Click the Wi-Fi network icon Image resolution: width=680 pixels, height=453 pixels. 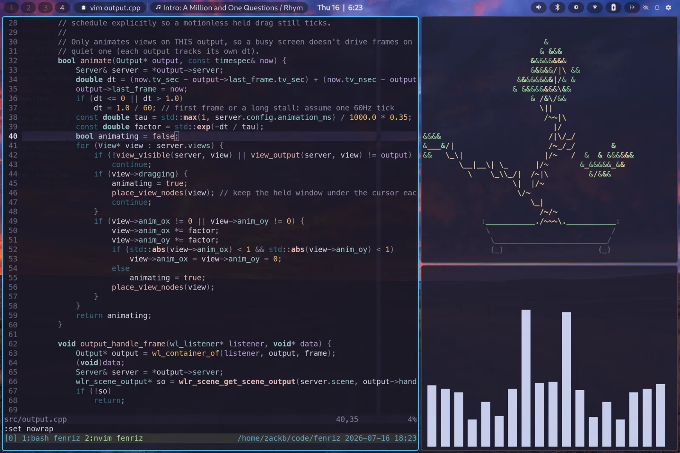click(x=595, y=7)
